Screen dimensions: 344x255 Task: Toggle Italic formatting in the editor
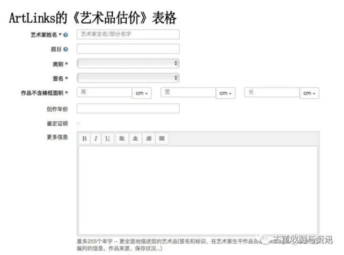point(96,139)
